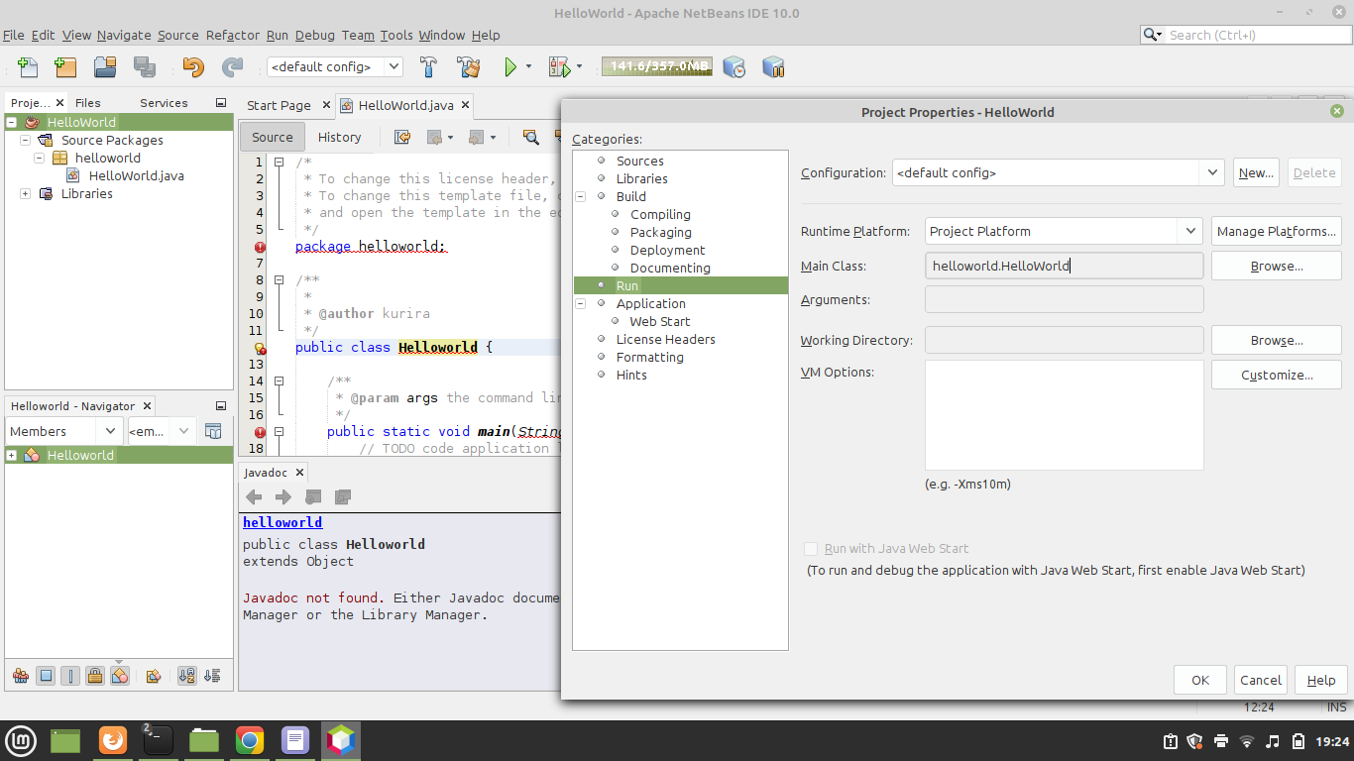Screen dimensions: 1354x761
Task: Click the Manage Platforms button
Action: [1277, 231]
